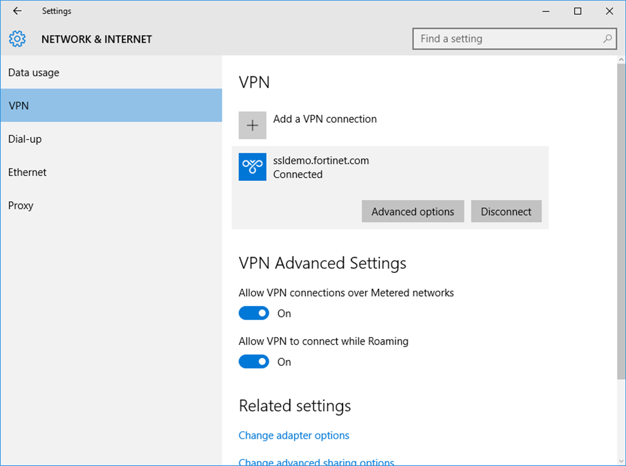The image size is (626, 466).
Task: Click the Advanced options button
Action: [412, 211]
